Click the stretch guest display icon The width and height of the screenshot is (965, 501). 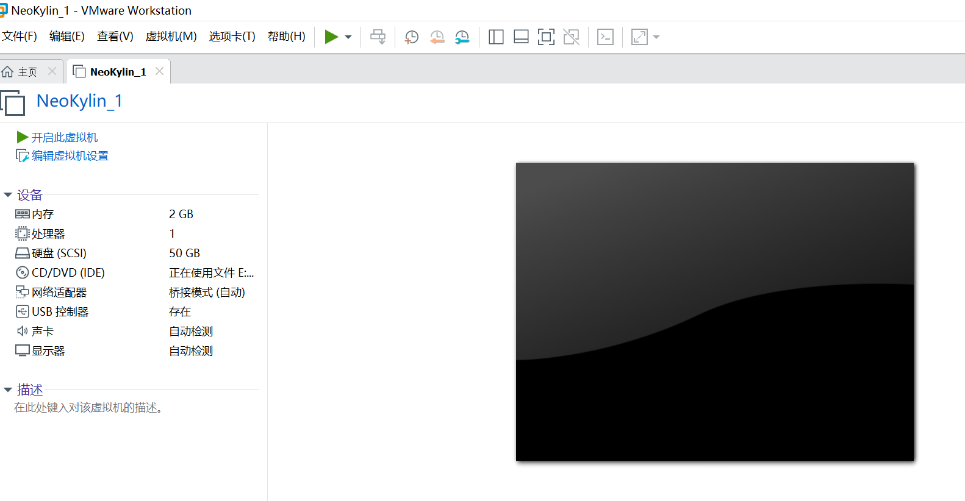(x=639, y=37)
